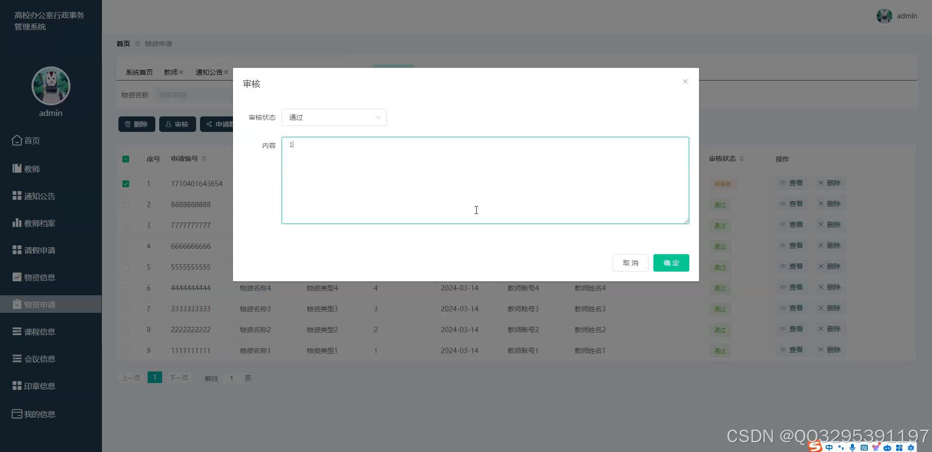Image resolution: width=932 pixels, height=452 pixels.
Task: Check the row 8888888888 checkbox
Action: (x=126, y=205)
